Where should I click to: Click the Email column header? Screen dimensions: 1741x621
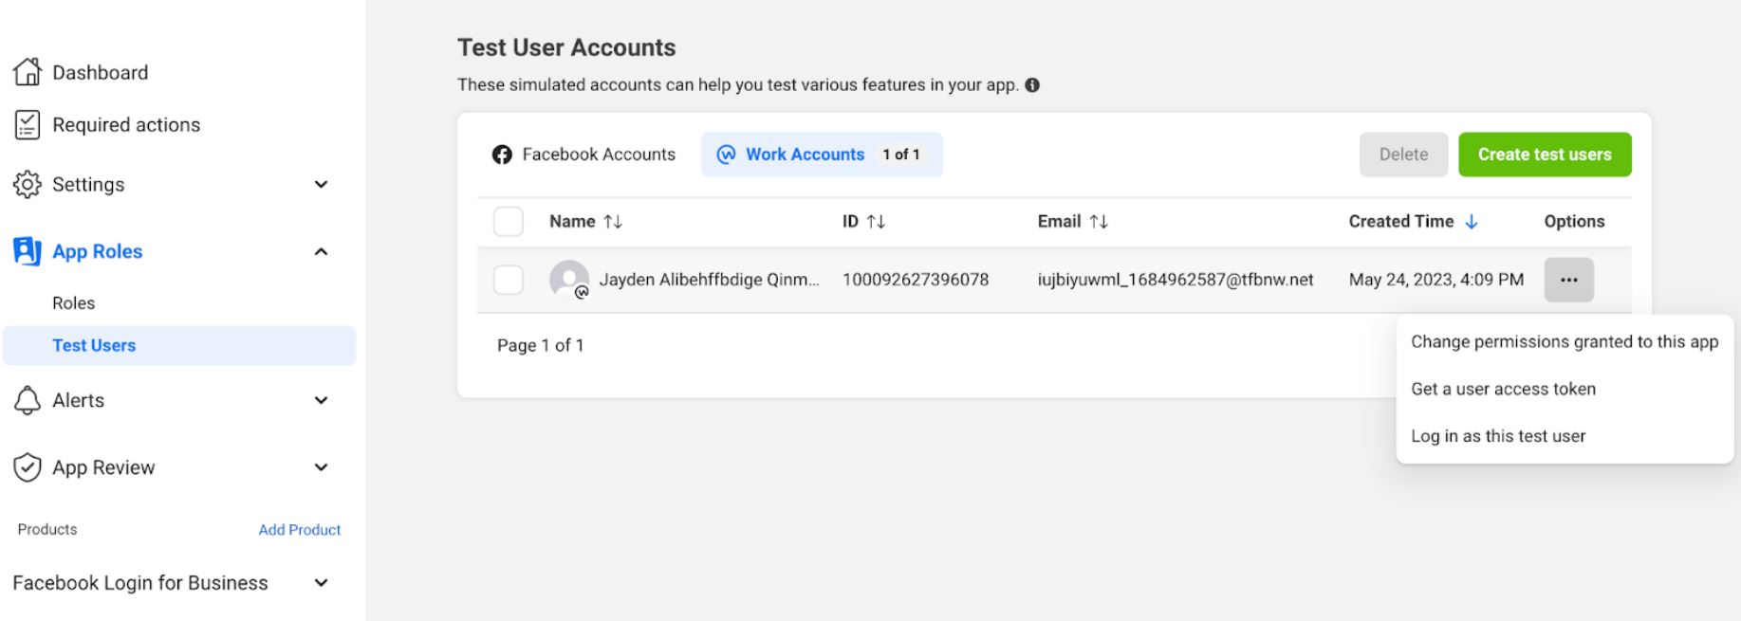click(x=1059, y=222)
